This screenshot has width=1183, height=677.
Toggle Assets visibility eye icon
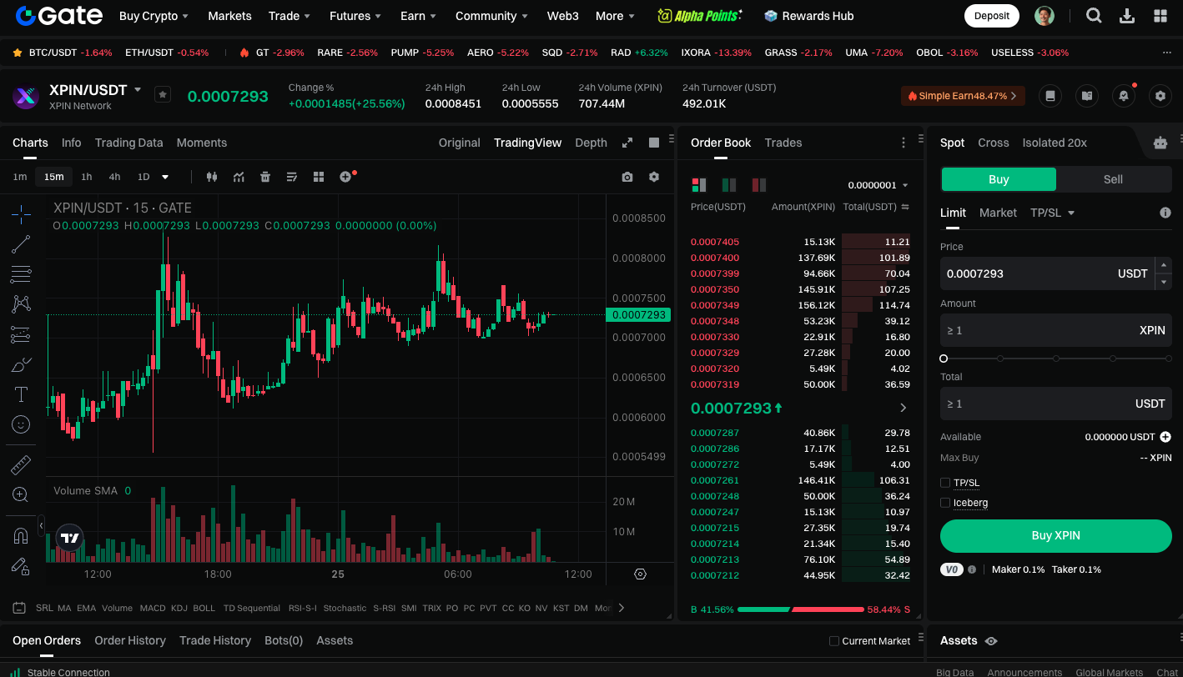991,641
